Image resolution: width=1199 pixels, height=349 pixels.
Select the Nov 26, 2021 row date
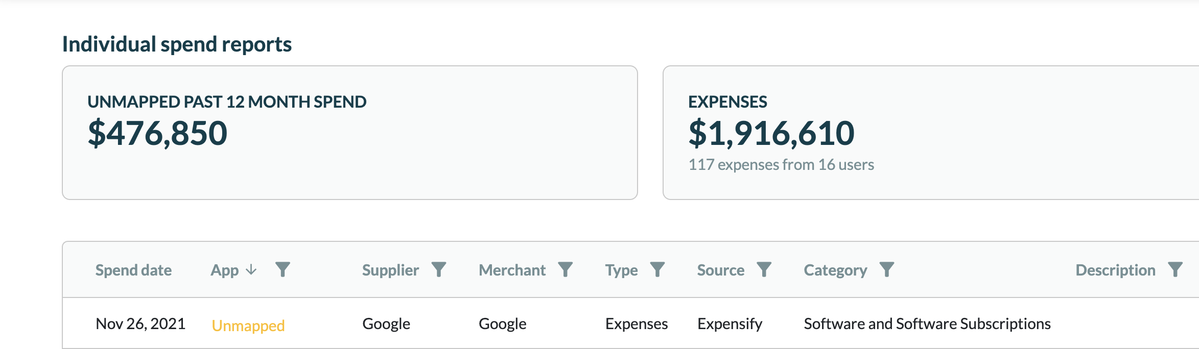coord(140,323)
